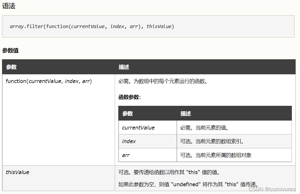Select the thisValue parameter cell
This screenshot has width=300, height=194.
[17, 172]
